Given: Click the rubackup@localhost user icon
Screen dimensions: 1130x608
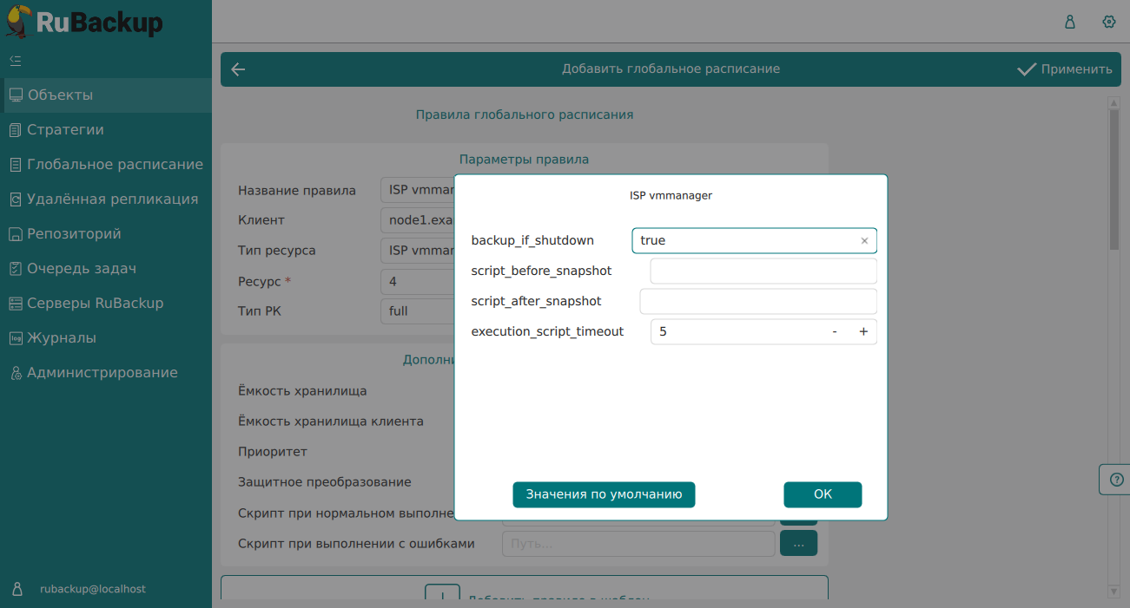Looking at the screenshot, I should pos(17,589).
